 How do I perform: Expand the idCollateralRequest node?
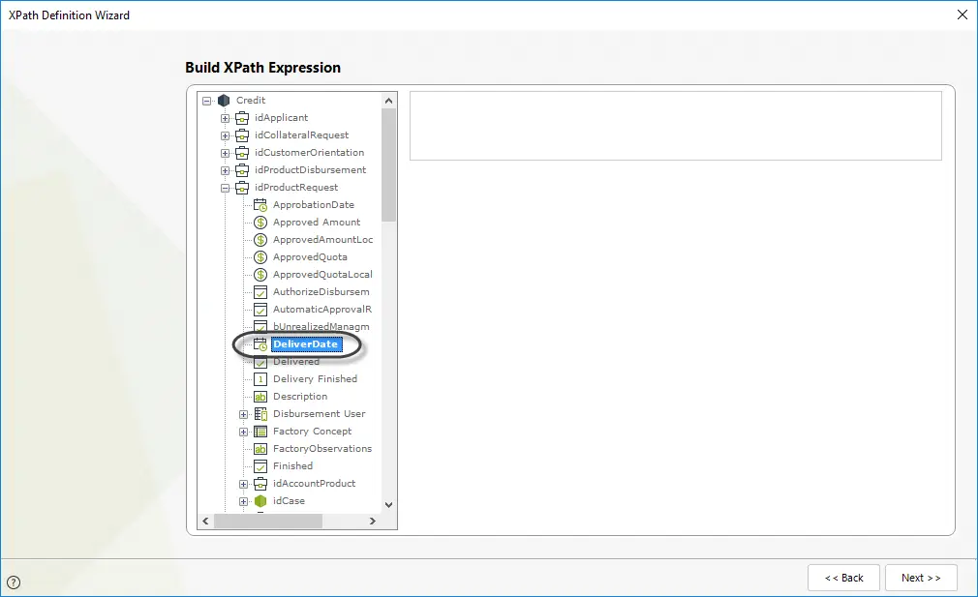coord(226,135)
